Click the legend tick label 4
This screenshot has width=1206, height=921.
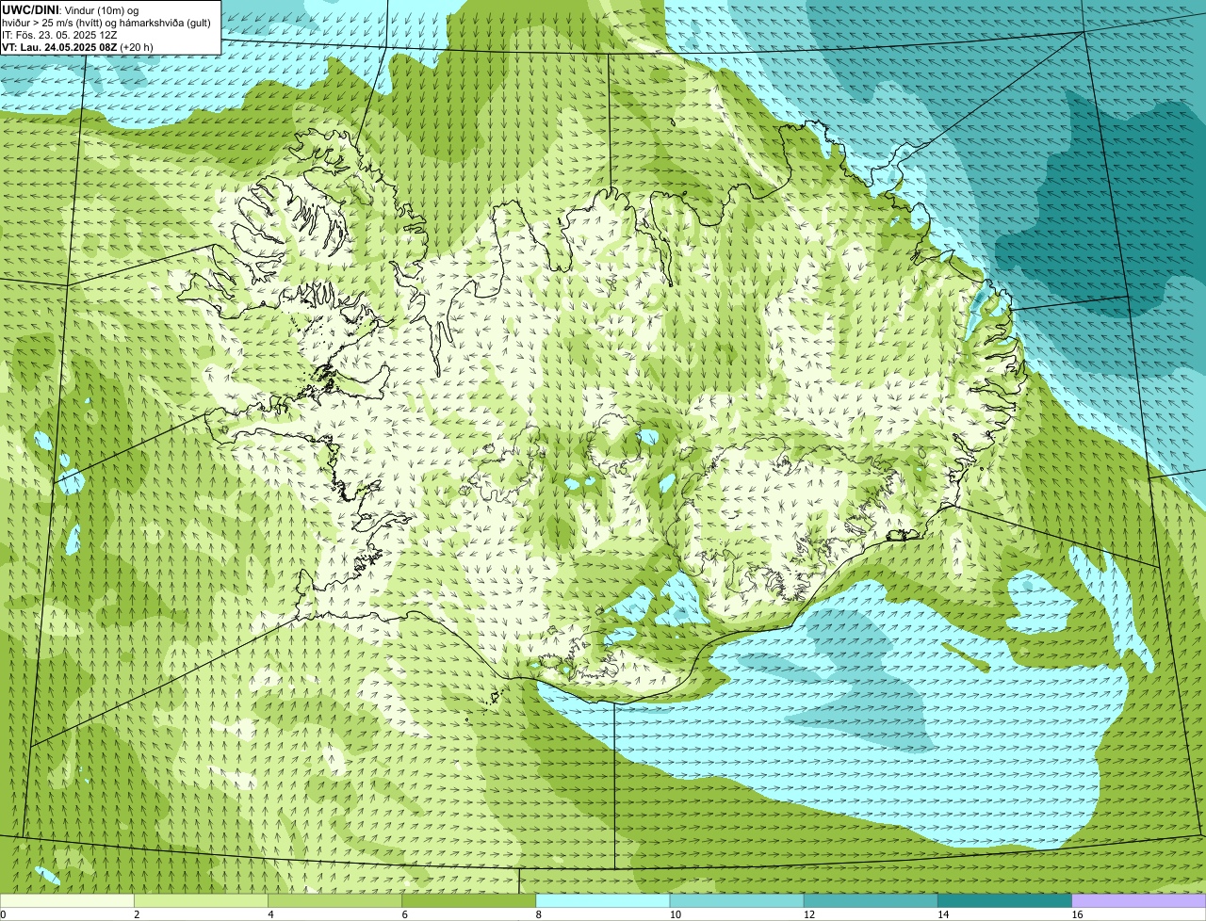(270, 914)
